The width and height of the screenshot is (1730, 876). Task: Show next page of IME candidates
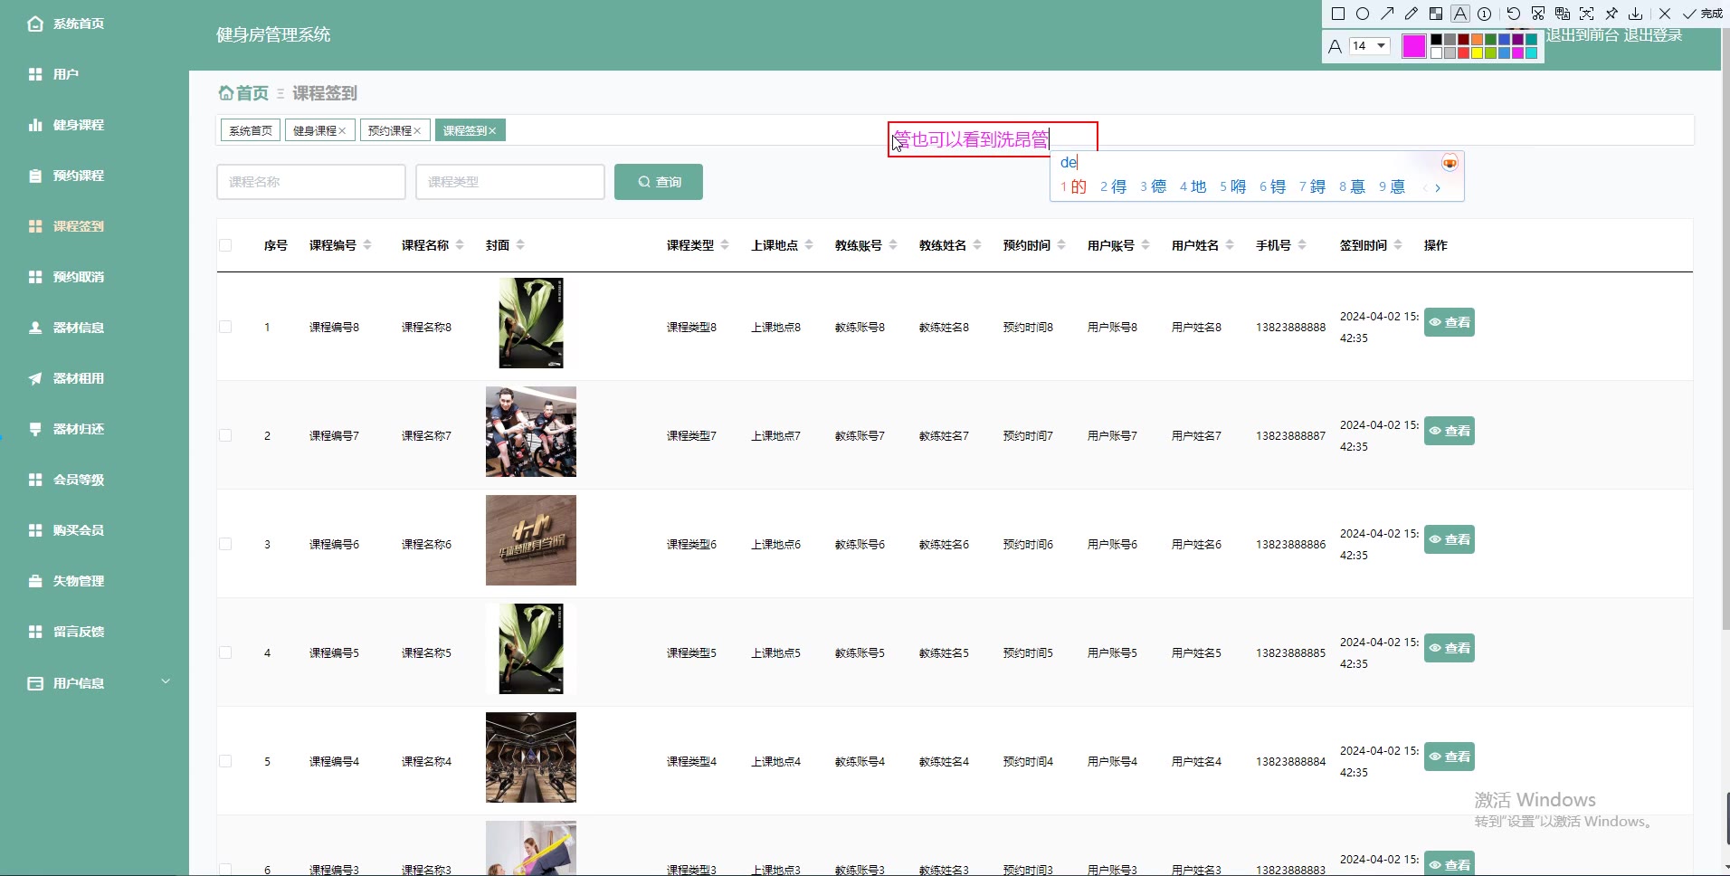(x=1438, y=188)
